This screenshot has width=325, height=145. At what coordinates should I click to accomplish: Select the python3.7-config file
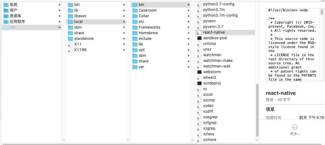tap(219, 4)
